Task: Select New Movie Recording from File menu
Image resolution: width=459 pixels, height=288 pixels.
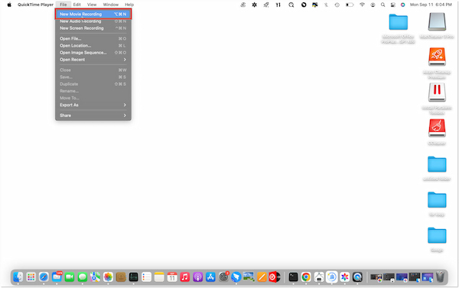Action: click(93, 14)
